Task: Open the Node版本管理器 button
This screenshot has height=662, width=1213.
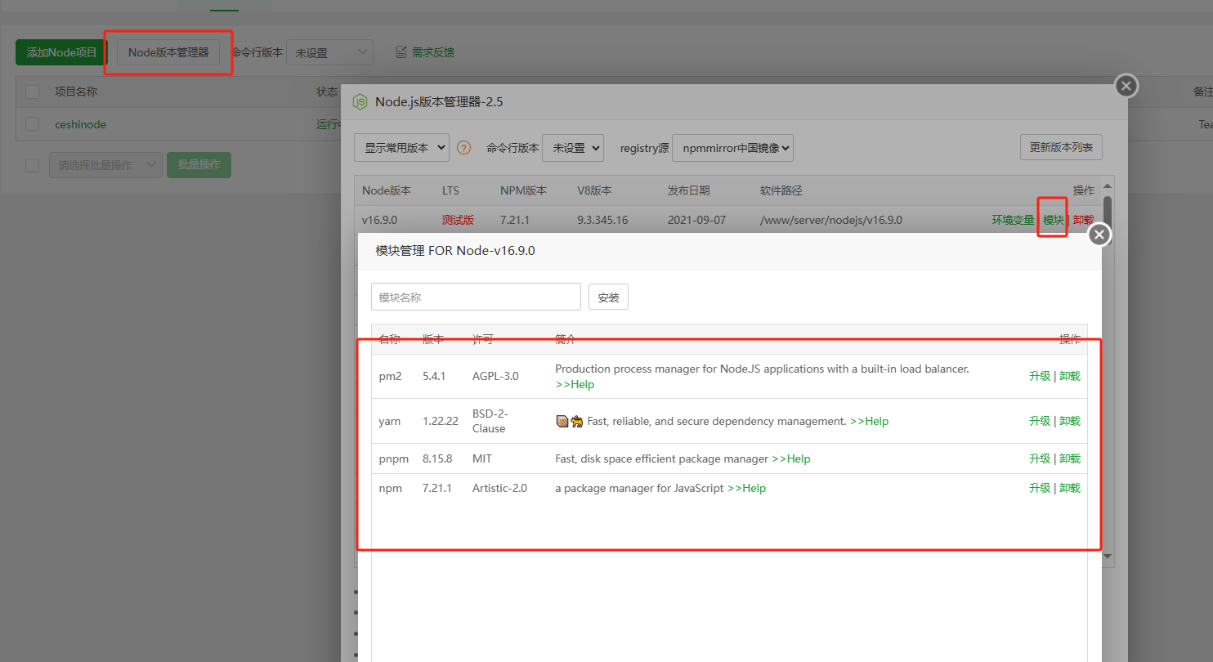Action: [x=168, y=52]
